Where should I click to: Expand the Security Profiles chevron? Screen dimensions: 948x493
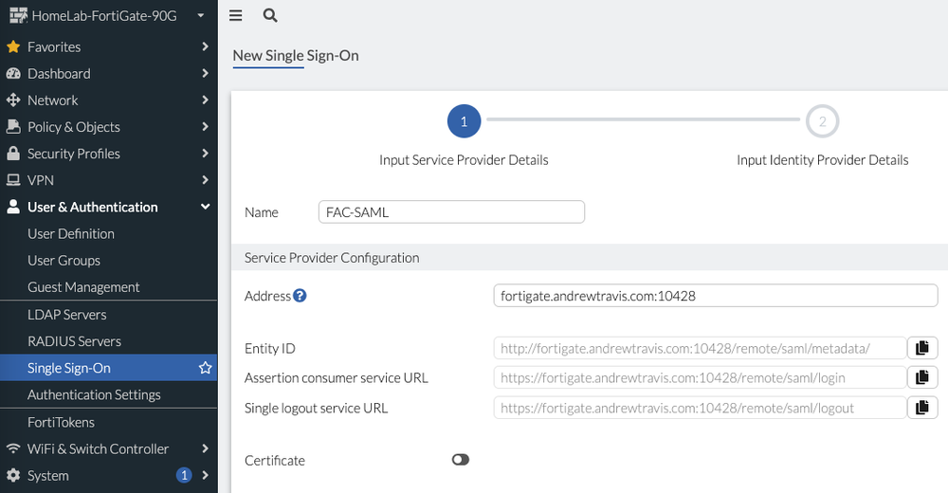point(205,153)
